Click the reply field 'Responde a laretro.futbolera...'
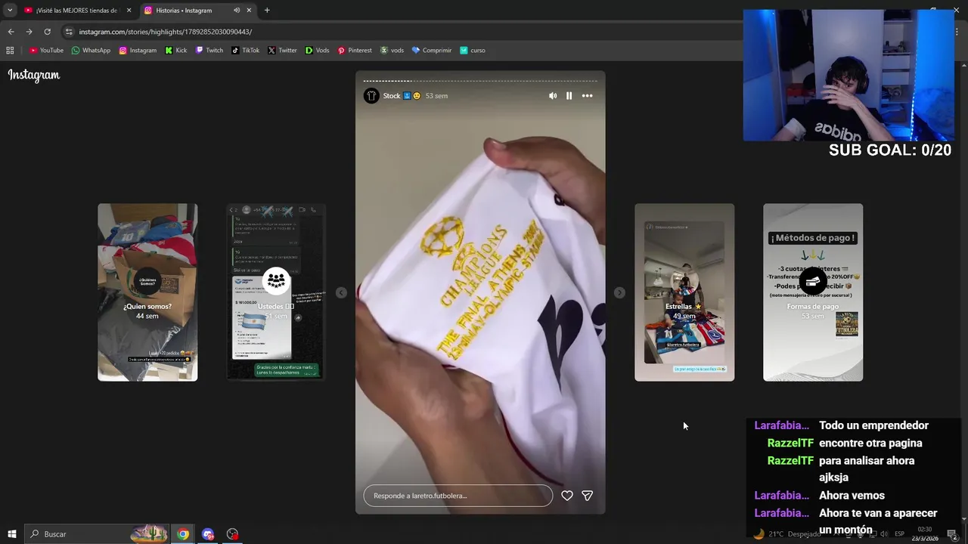 click(x=458, y=496)
